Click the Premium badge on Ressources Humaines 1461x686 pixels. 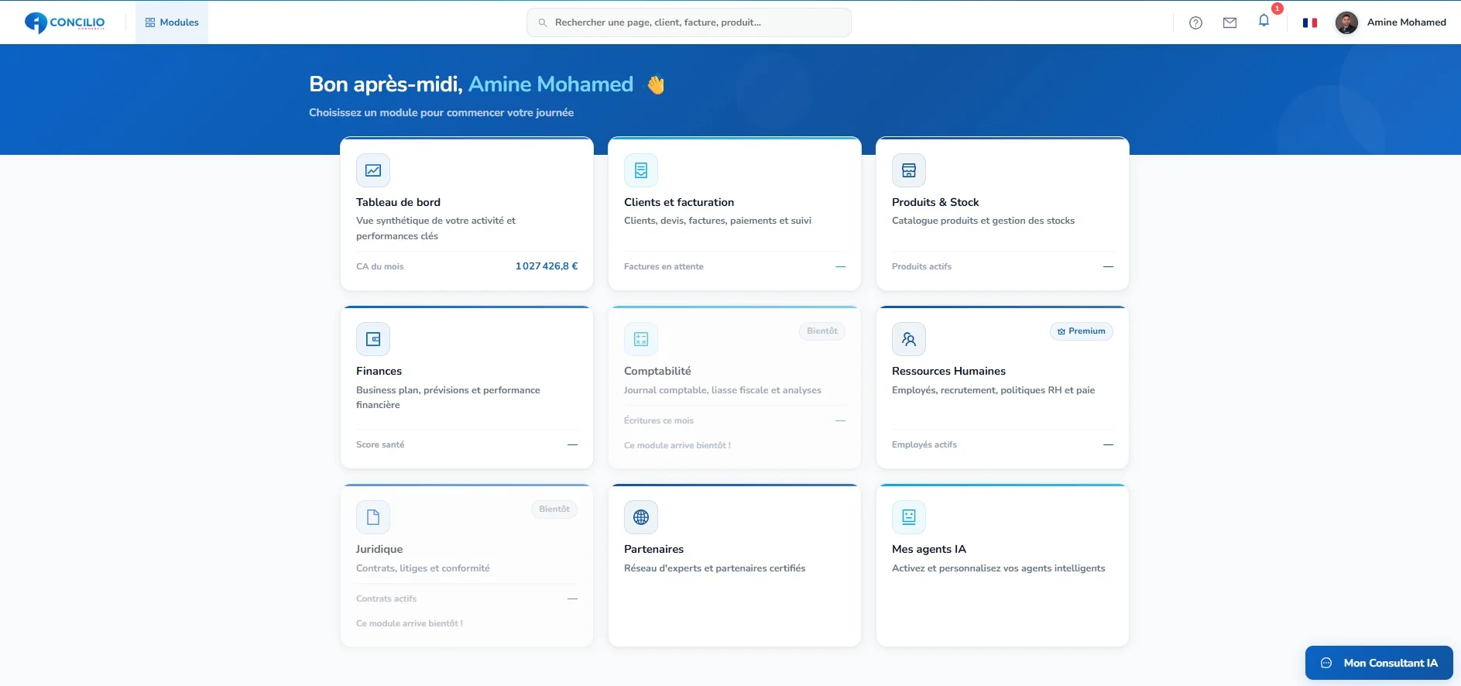pos(1081,331)
